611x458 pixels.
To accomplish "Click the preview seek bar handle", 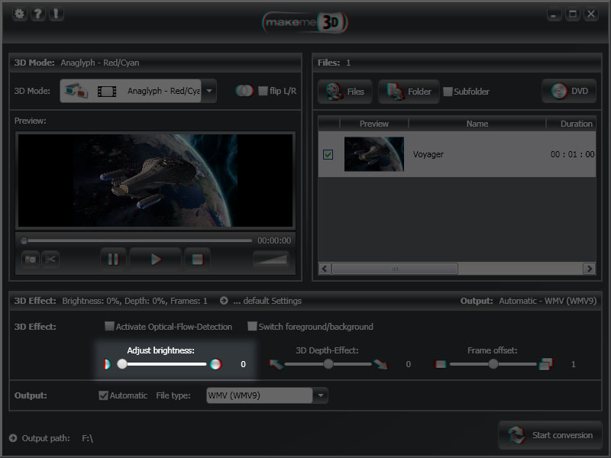I will (x=24, y=240).
